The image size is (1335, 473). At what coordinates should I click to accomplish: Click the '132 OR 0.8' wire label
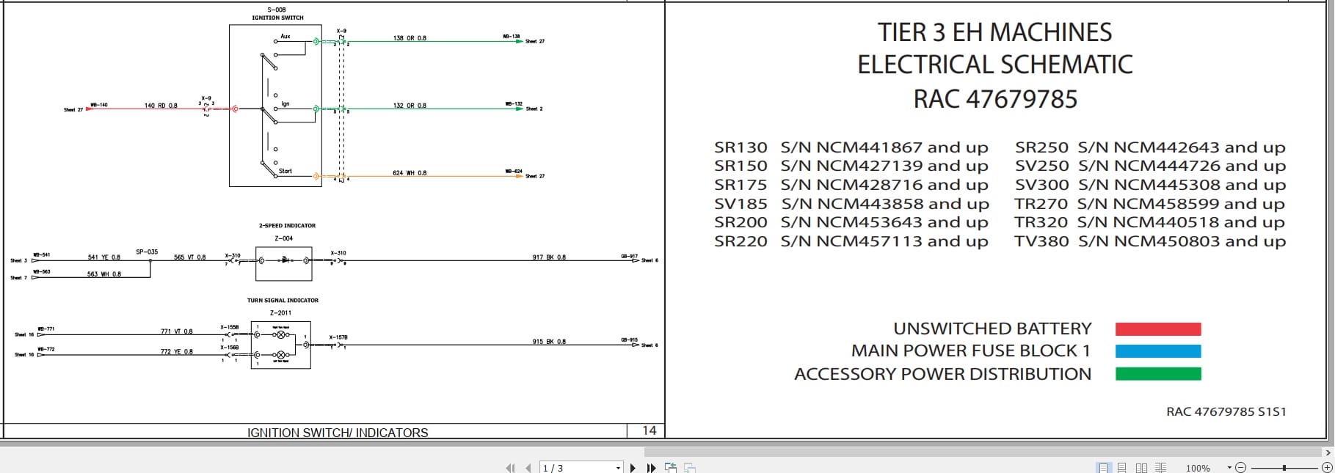[x=410, y=106]
